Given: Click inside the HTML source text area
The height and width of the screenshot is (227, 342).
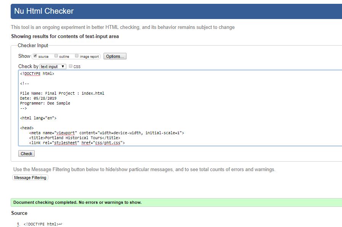Looking at the screenshot, I should click(x=180, y=108).
